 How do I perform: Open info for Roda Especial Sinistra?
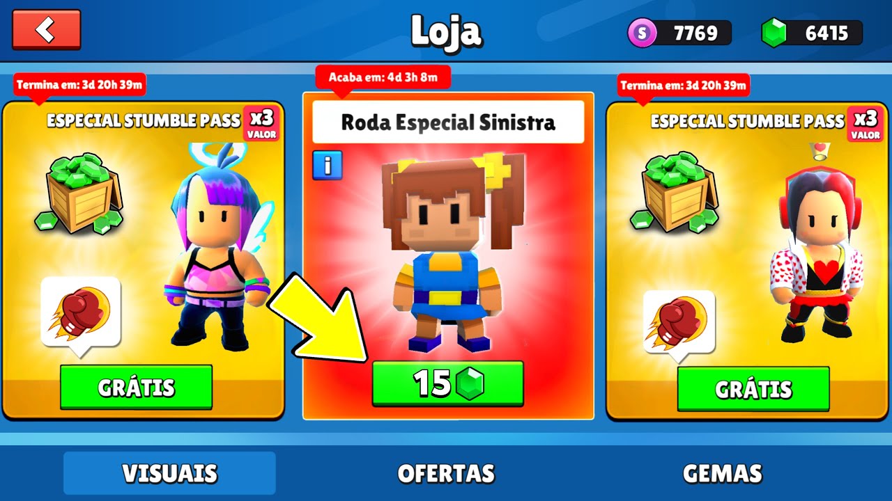point(327,166)
